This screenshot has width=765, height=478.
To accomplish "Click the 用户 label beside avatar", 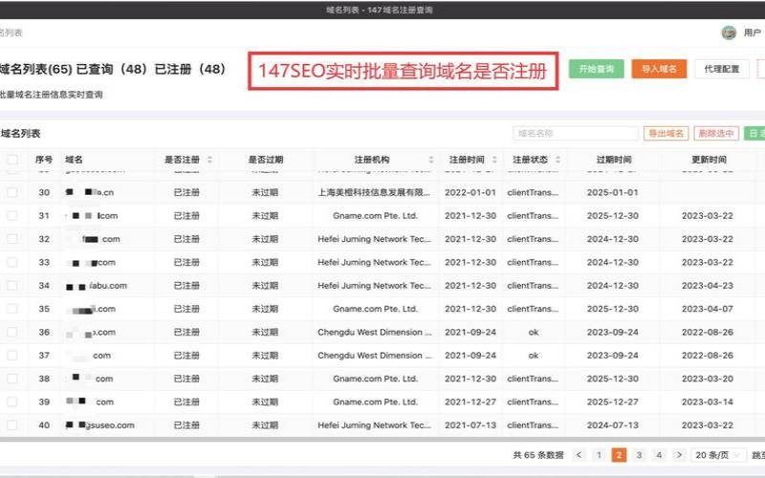I will click(752, 33).
